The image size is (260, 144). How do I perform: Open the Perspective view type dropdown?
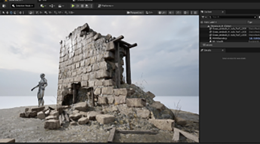point(135,13)
